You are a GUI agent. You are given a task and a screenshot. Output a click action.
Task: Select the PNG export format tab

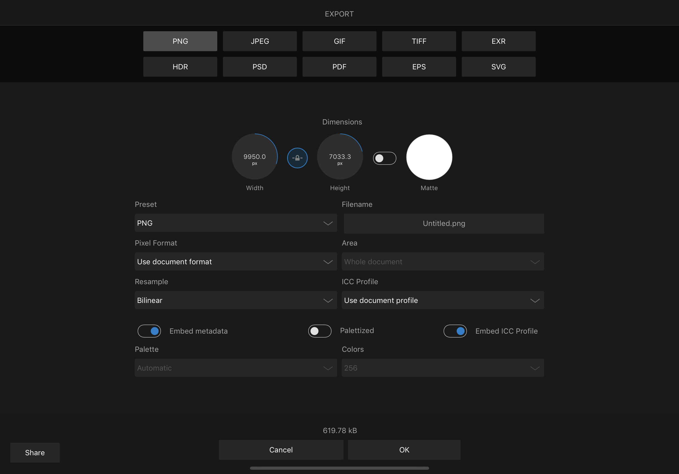pyautogui.click(x=180, y=41)
